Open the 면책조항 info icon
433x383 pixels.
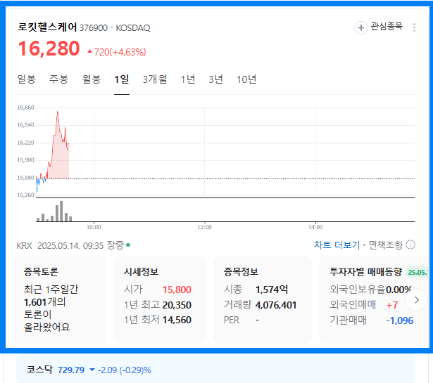pos(410,245)
